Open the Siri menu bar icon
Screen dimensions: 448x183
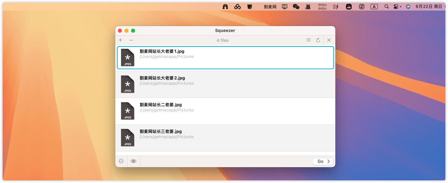tap(408, 7)
